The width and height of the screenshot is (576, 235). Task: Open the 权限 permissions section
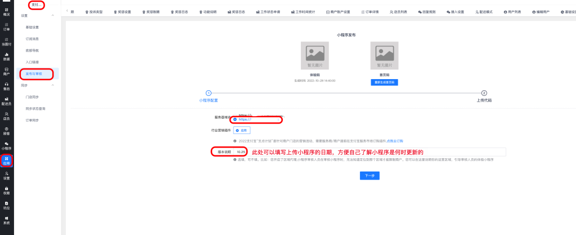pos(6,190)
